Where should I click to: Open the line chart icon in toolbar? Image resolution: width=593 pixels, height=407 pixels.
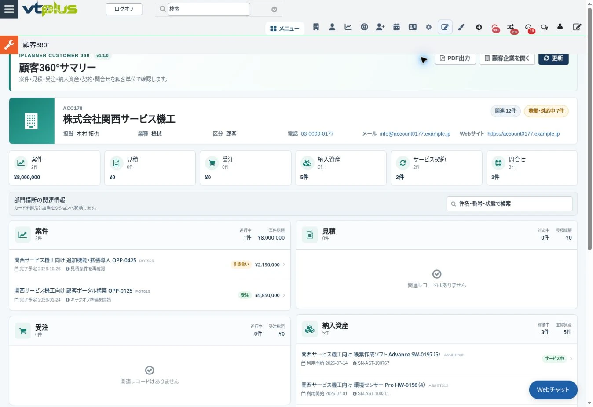(348, 27)
